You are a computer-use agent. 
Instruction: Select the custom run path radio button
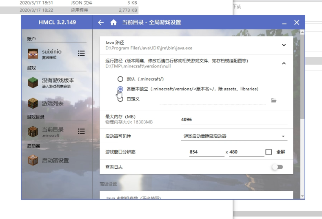pos(120,99)
